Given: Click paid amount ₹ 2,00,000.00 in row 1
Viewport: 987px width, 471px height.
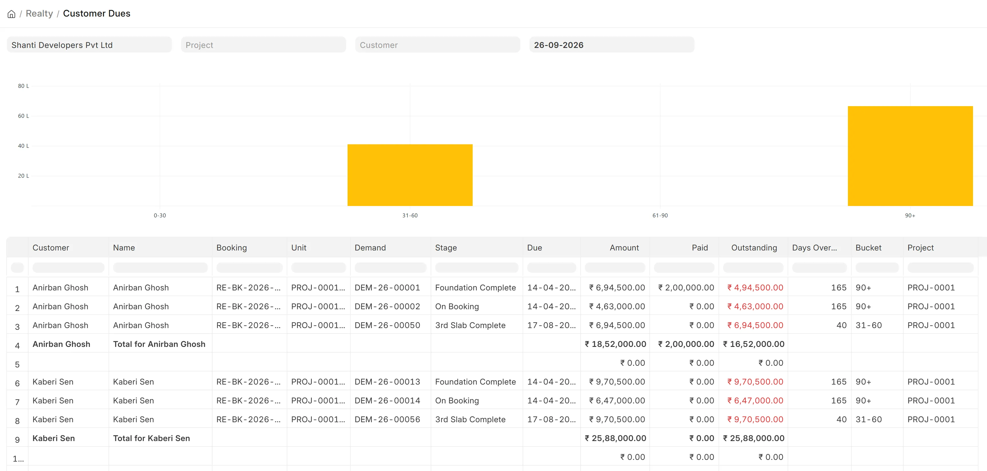Looking at the screenshot, I should click(686, 288).
